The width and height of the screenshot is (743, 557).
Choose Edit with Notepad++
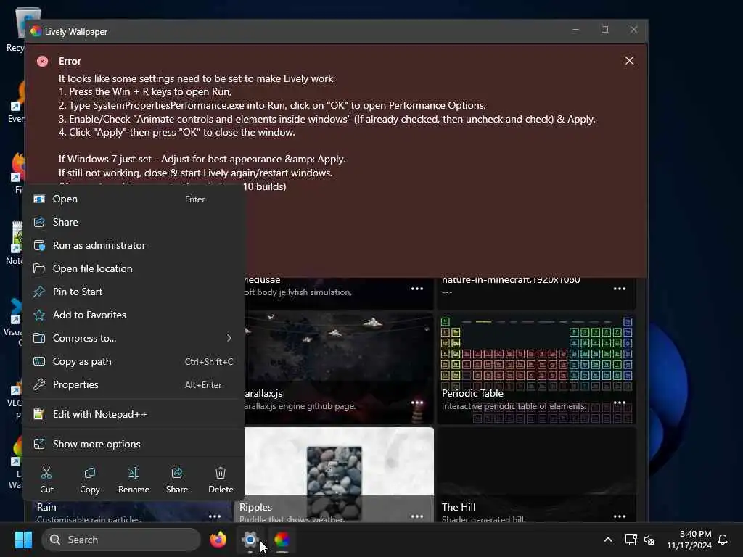tap(134, 414)
